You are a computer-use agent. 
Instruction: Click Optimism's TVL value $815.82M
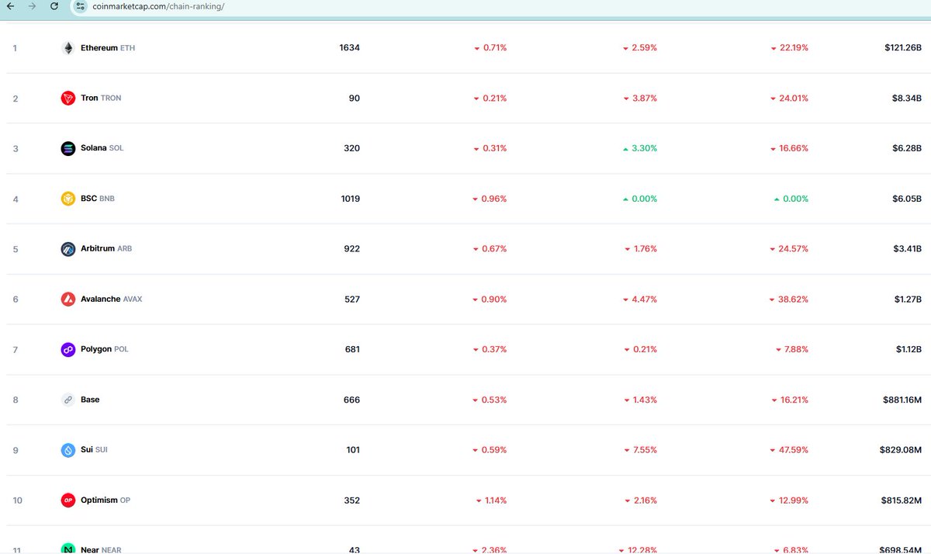point(902,500)
